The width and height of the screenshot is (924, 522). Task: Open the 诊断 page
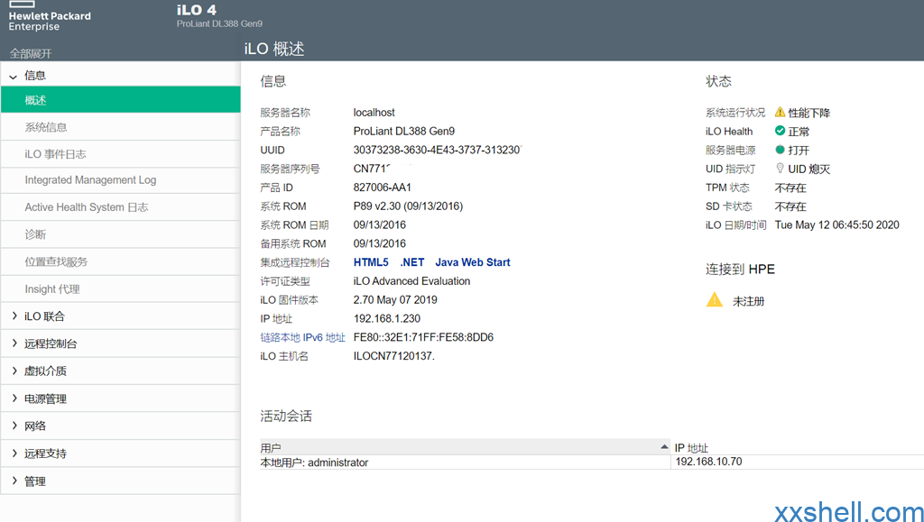pyautogui.click(x=120, y=234)
